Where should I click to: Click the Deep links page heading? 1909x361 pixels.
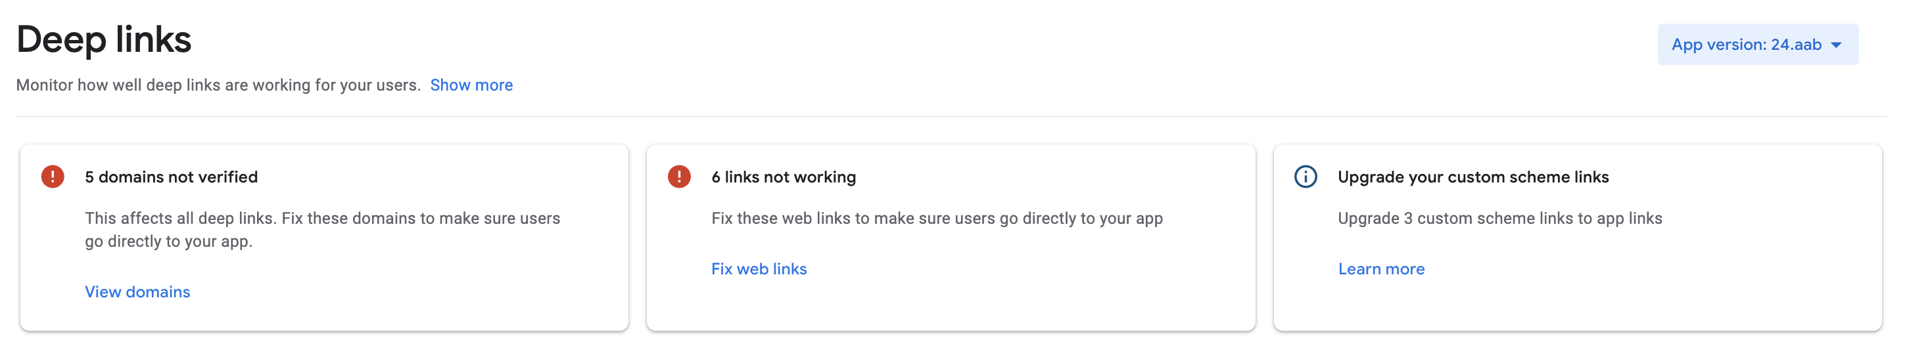click(104, 39)
